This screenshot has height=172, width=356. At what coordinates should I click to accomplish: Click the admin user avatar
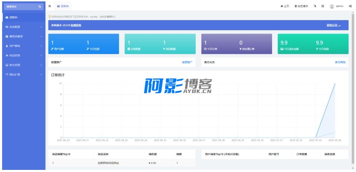click(x=332, y=6)
